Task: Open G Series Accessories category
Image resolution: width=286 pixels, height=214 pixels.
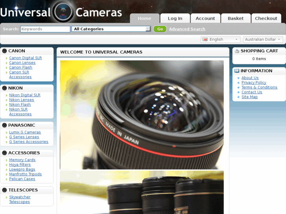Action: 29,142
